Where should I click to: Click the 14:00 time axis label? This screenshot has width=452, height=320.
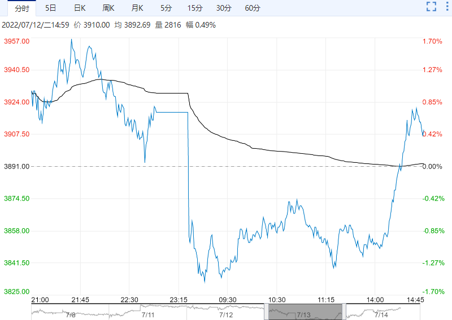pos(375,300)
